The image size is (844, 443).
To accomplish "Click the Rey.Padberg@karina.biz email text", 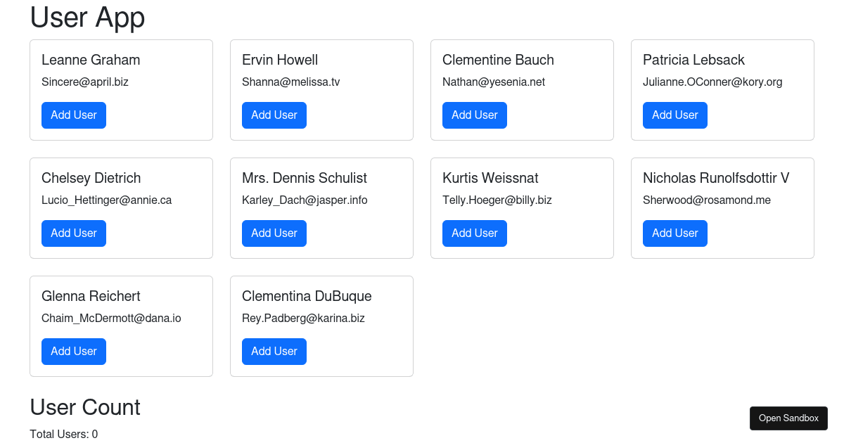I will [x=303, y=319].
